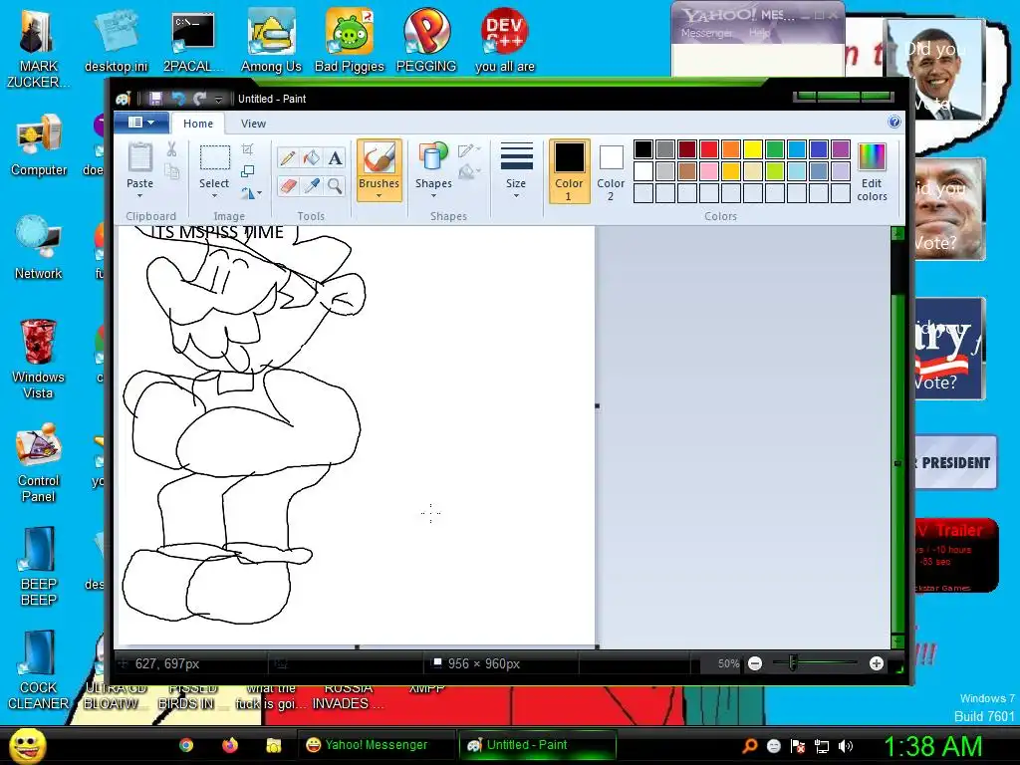Select Color 2 background button
This screenshot has width=1020, height=765.
(x=611, y=170)
